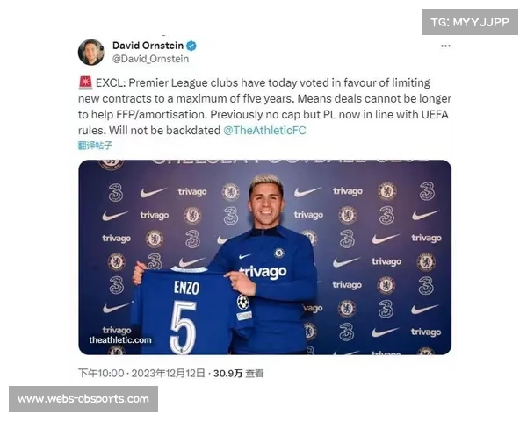Screen dimensions: 527x421
Task: Click the TG: MYYJJPP badge
Action: point(470,22)
